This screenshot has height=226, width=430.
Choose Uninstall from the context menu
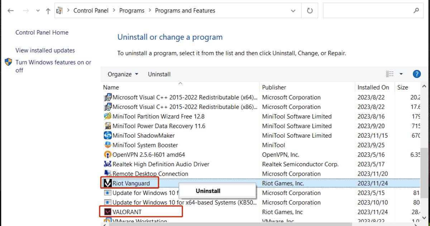pyautogui.click(x=207, y=191)
